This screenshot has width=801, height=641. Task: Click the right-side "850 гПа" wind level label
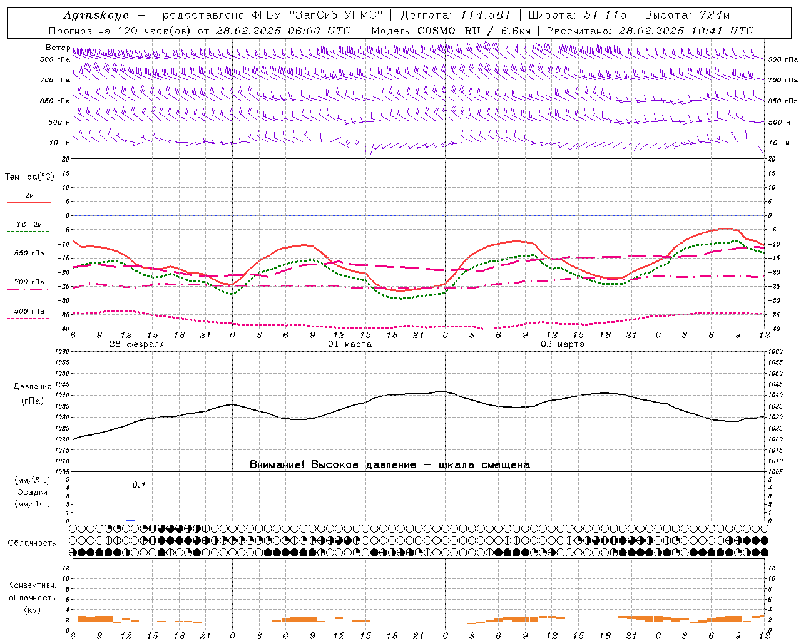click(x=783, y=101)
